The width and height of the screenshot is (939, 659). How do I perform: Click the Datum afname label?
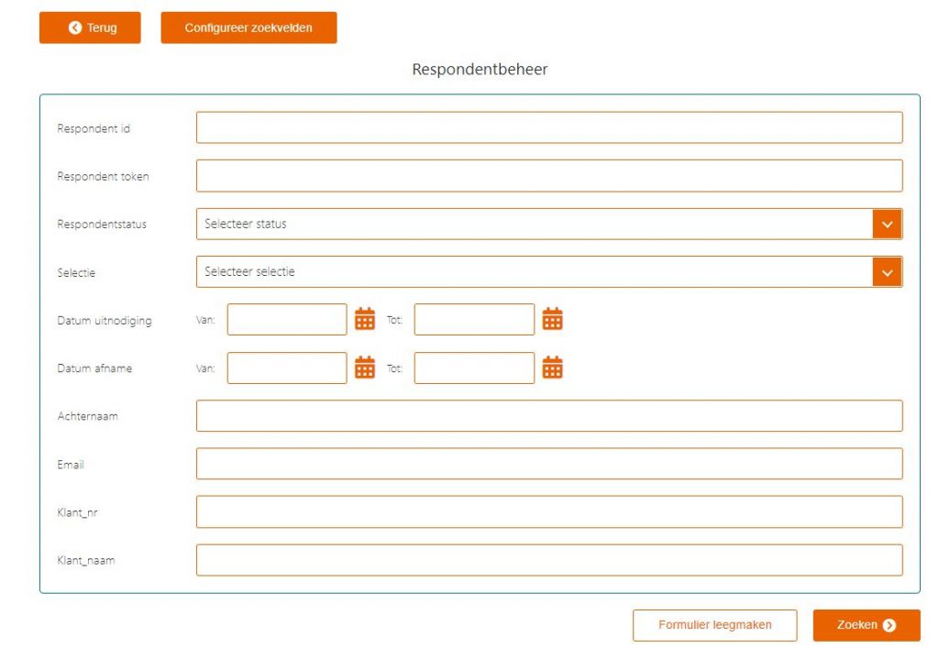pos(94,368)
